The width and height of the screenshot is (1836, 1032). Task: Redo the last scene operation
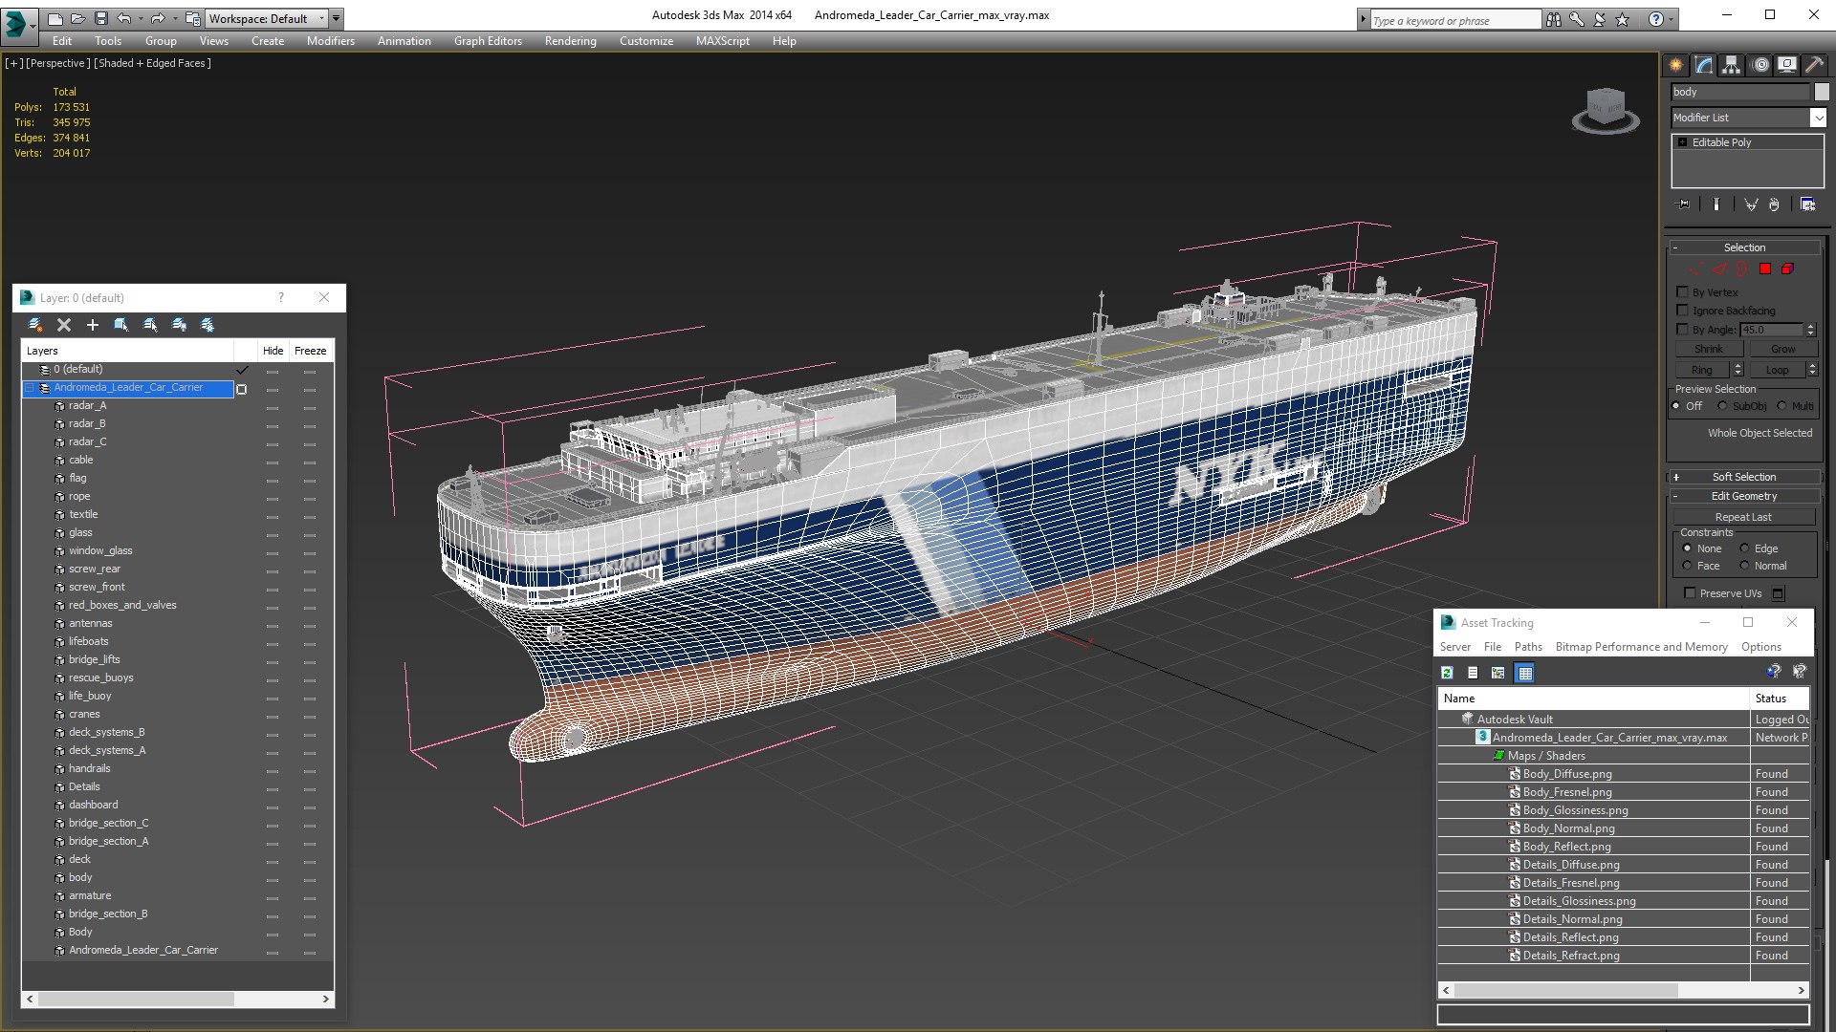(158, 18)
